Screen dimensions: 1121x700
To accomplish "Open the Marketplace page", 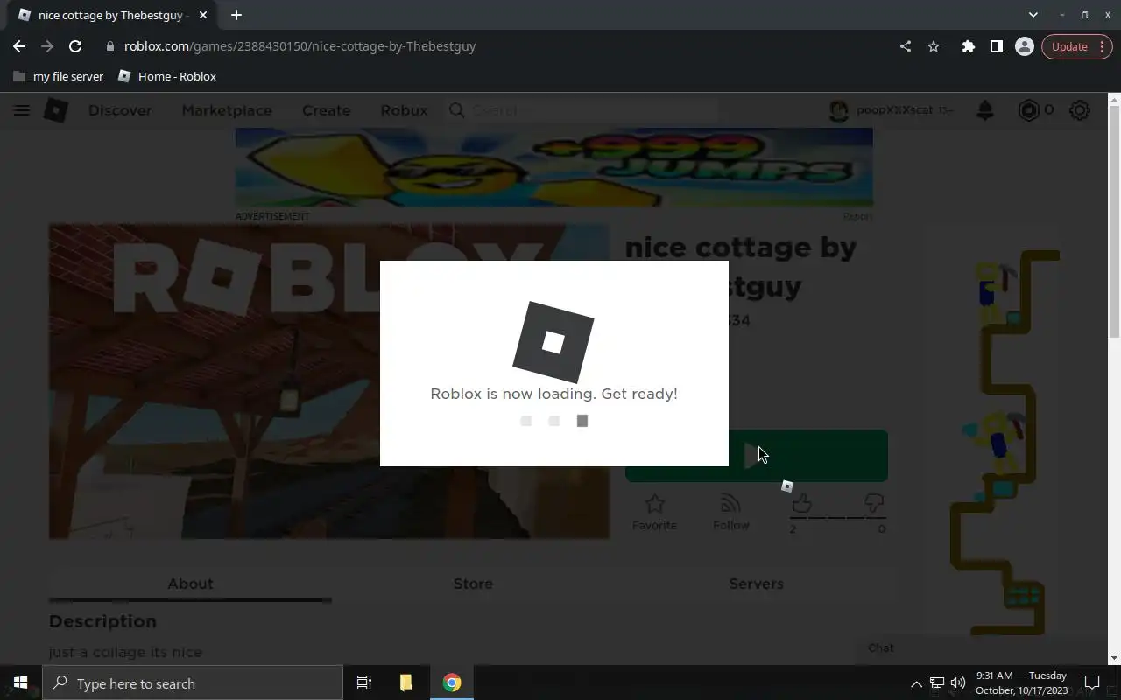I will tap(227, 110).
